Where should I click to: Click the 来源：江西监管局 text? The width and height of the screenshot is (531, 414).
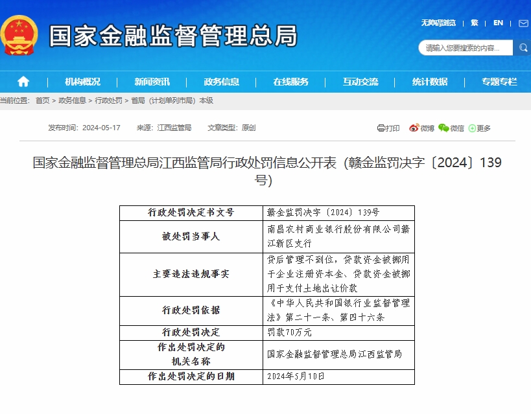click(164, 128)
